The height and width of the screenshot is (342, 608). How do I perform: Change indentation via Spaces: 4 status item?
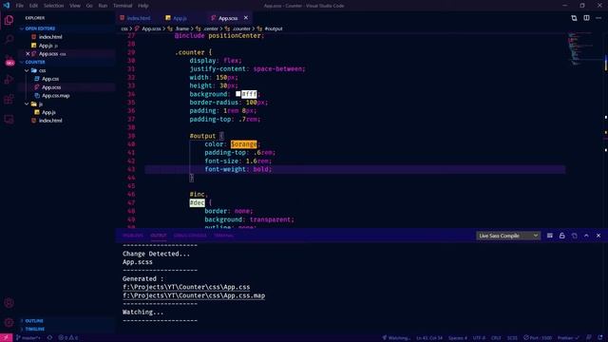pos(458,338)
